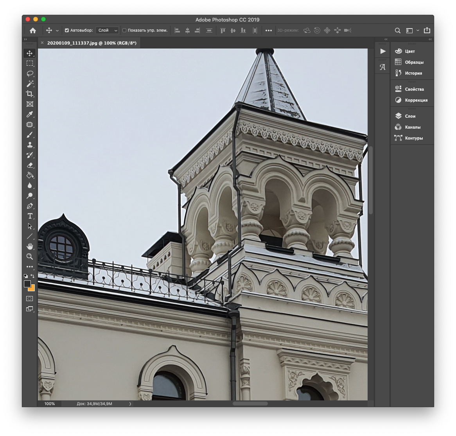Open the Слой auto-select dropdown
Screen dimensions: 456x436
click(x=107, y=31)
